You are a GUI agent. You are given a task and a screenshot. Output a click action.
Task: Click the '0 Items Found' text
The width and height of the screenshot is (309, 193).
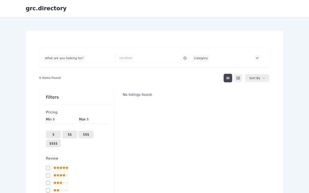coord(50,78)
